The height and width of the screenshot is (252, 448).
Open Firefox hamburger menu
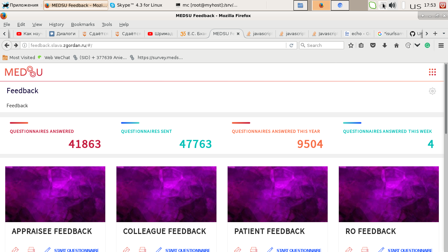coord(441,45)
